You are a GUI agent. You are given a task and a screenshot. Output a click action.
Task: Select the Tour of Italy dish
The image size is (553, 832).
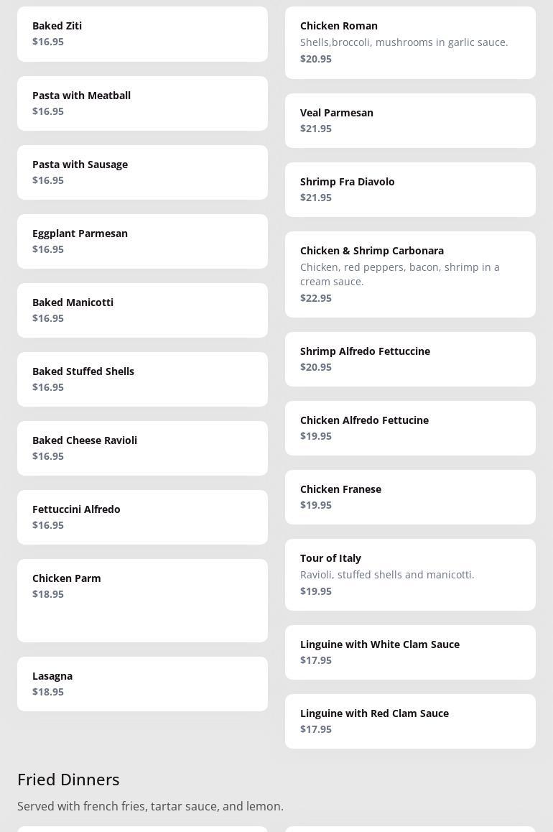pos(410,575)
